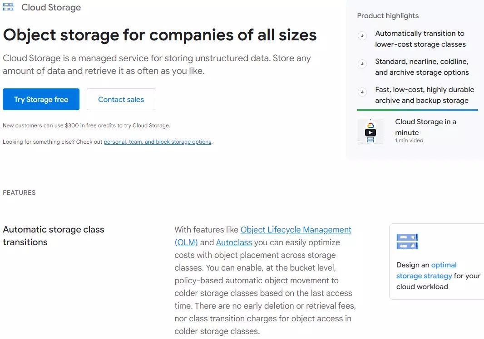Open the Object Lifecycle Management (OLM) link

(x=296, y=230)
